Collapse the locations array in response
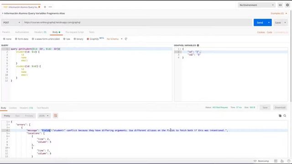This screenshot has height=164, width=292. (9, 133)
